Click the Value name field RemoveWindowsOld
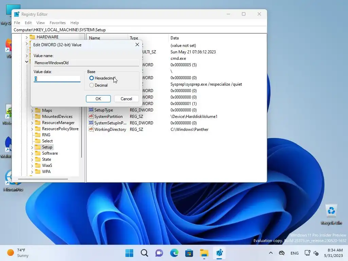Screen dimensions: 348x261 86,63
